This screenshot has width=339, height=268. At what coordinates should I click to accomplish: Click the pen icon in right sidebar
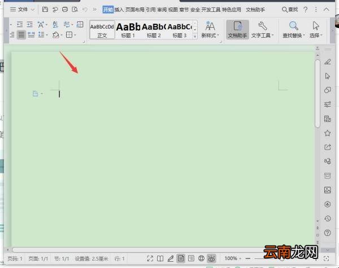click(328, 62)
